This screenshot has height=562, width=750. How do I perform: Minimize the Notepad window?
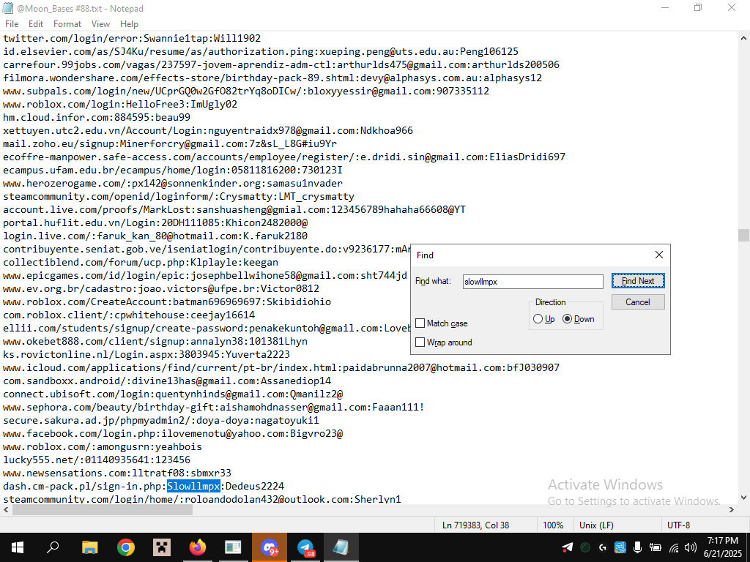(665, 7)
